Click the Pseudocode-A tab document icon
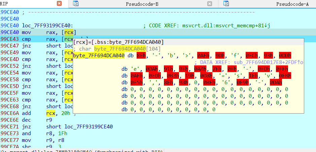This screenshot has height=152, width=316. pyautogui.click(x=226, y=4)
